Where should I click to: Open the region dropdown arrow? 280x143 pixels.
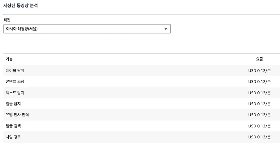166,29
